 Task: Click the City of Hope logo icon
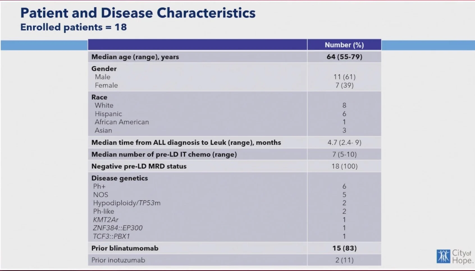tap(443, 256)
